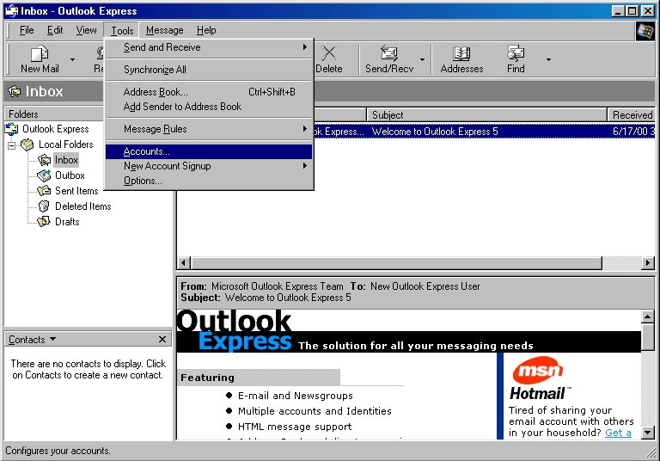Close the open Tools menu
This screenshot has width=660, height=461.
(x=122, y=30)
